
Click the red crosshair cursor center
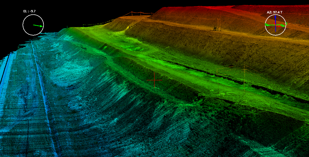(x=154, y=80)
